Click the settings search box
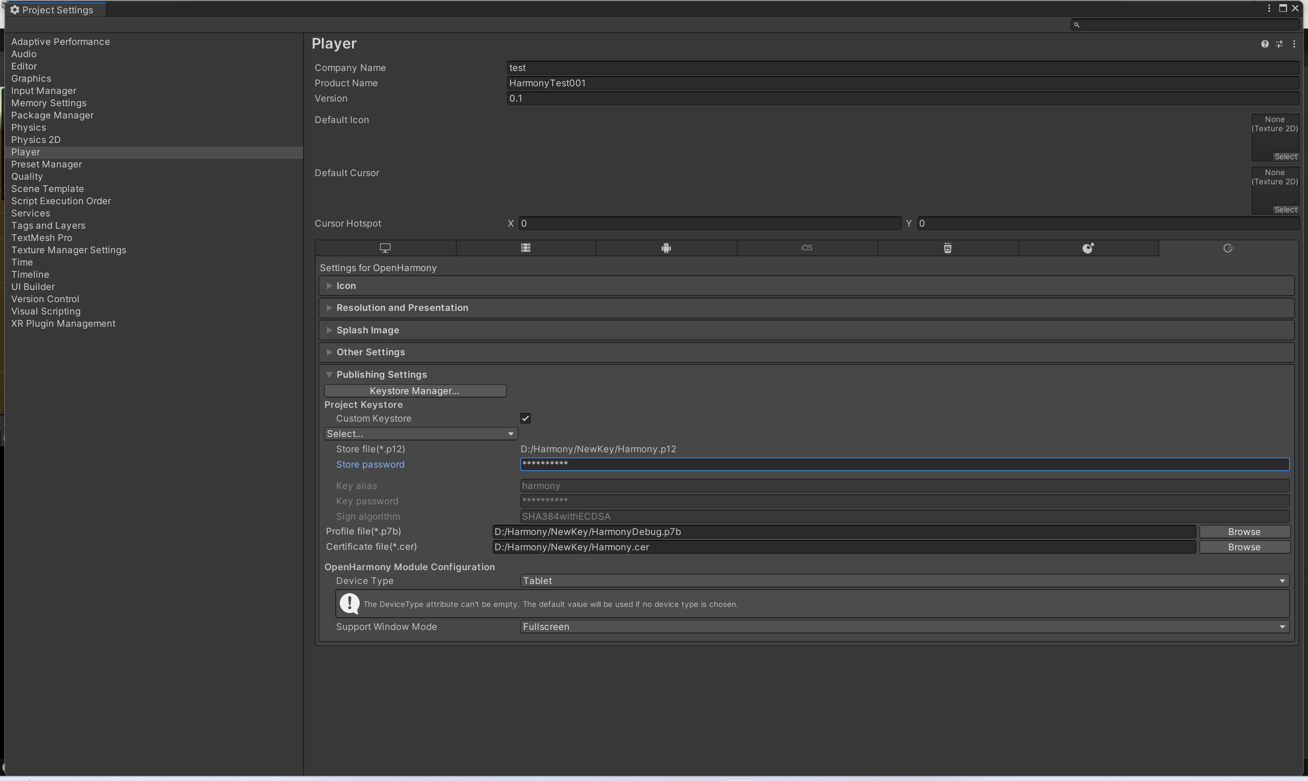This screenshot has width=1308, height=781. coord(1185,25)
